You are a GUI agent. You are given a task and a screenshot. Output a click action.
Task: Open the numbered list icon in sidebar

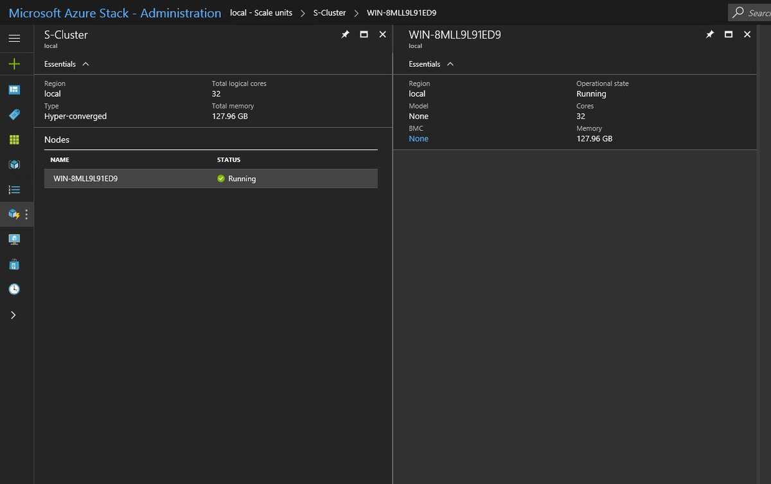[x=14, y=189]
